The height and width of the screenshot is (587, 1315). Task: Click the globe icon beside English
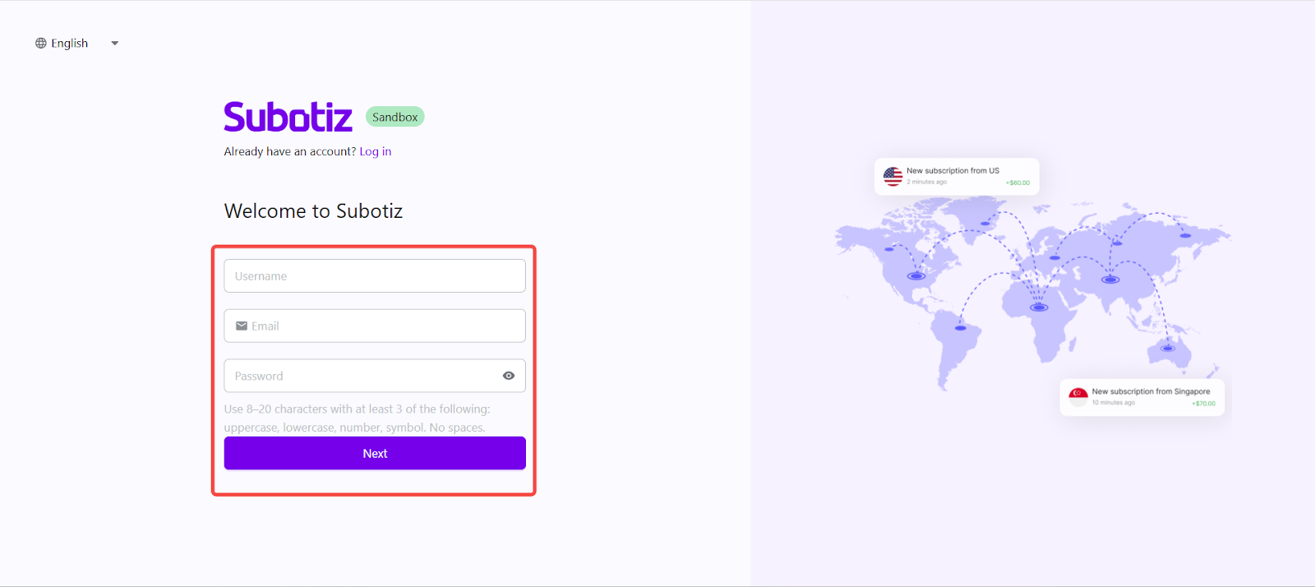pyautogui.click(x=41, y=44)
